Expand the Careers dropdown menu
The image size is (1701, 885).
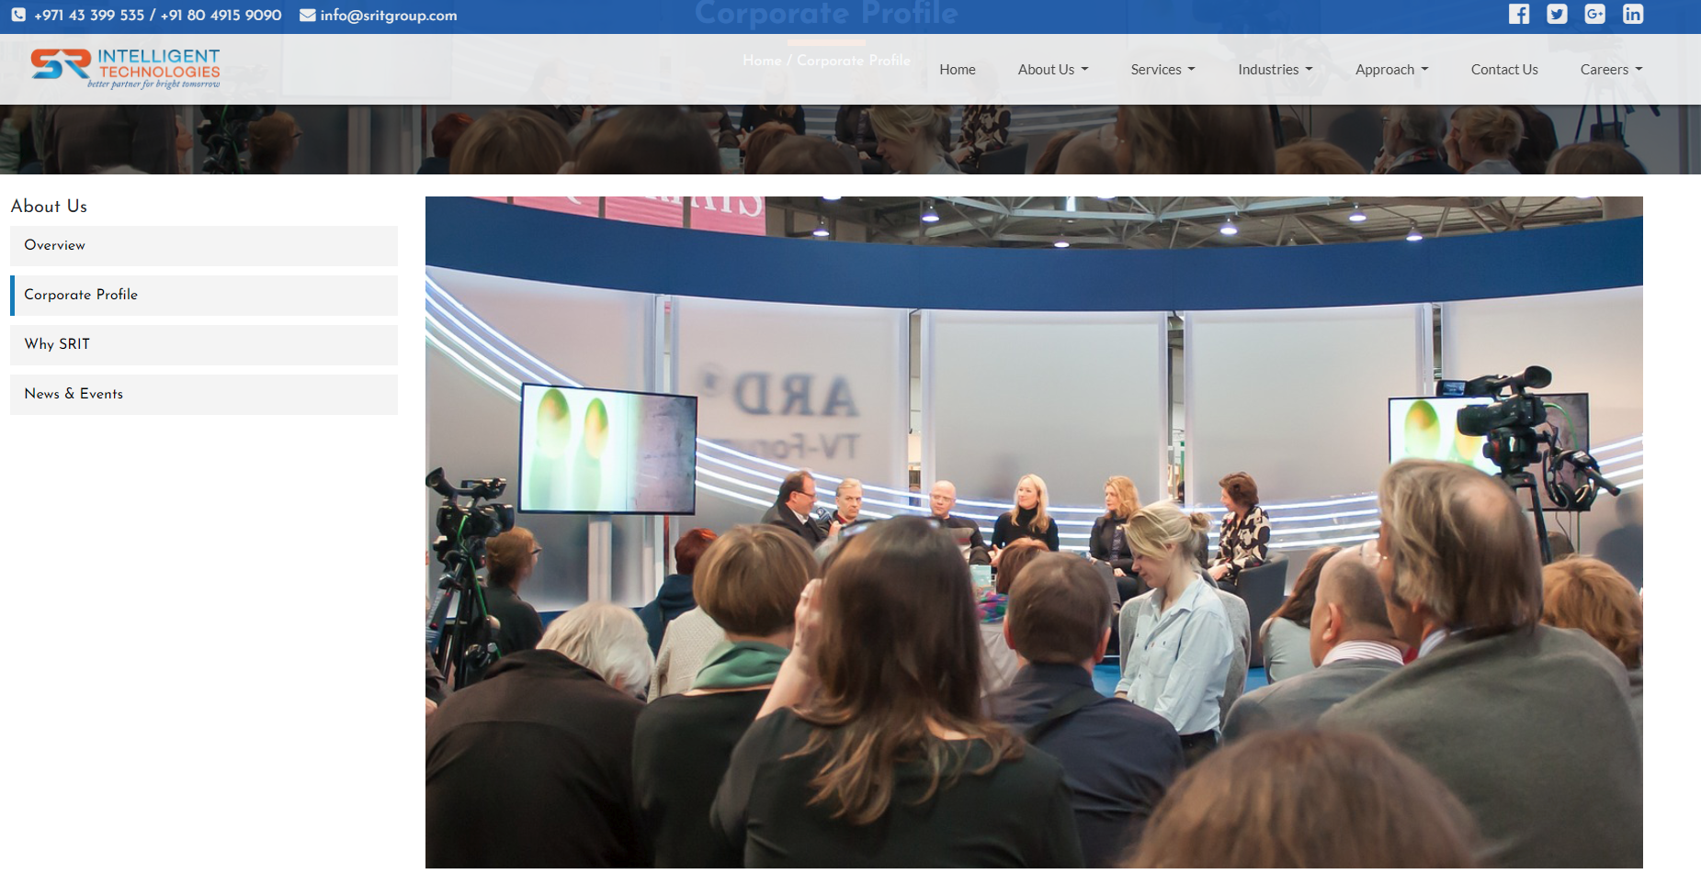point(1611,69)
